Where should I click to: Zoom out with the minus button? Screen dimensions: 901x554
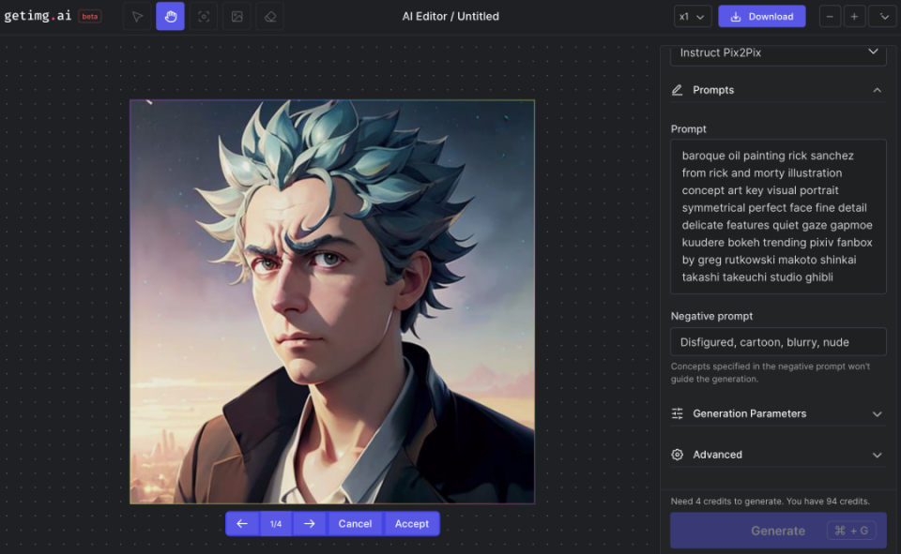click(830, 17)
